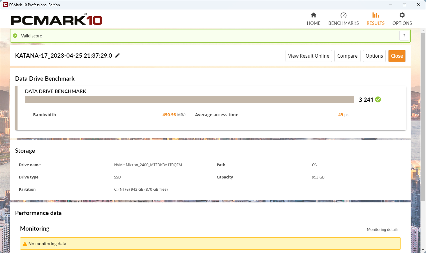This screenshot has height=253, width=426.
Task: Click the Data Drive Benchmark score bar
Action: [190, 100]
